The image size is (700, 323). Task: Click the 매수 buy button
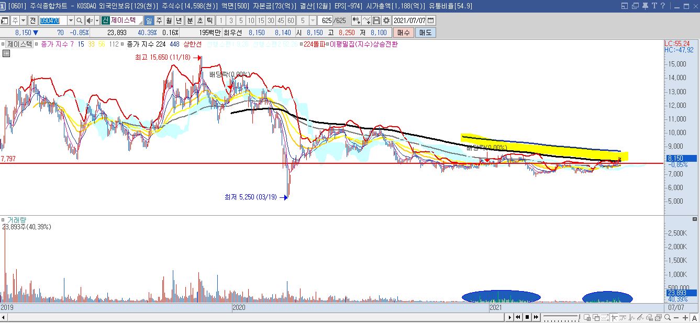(x=404, y=32)
